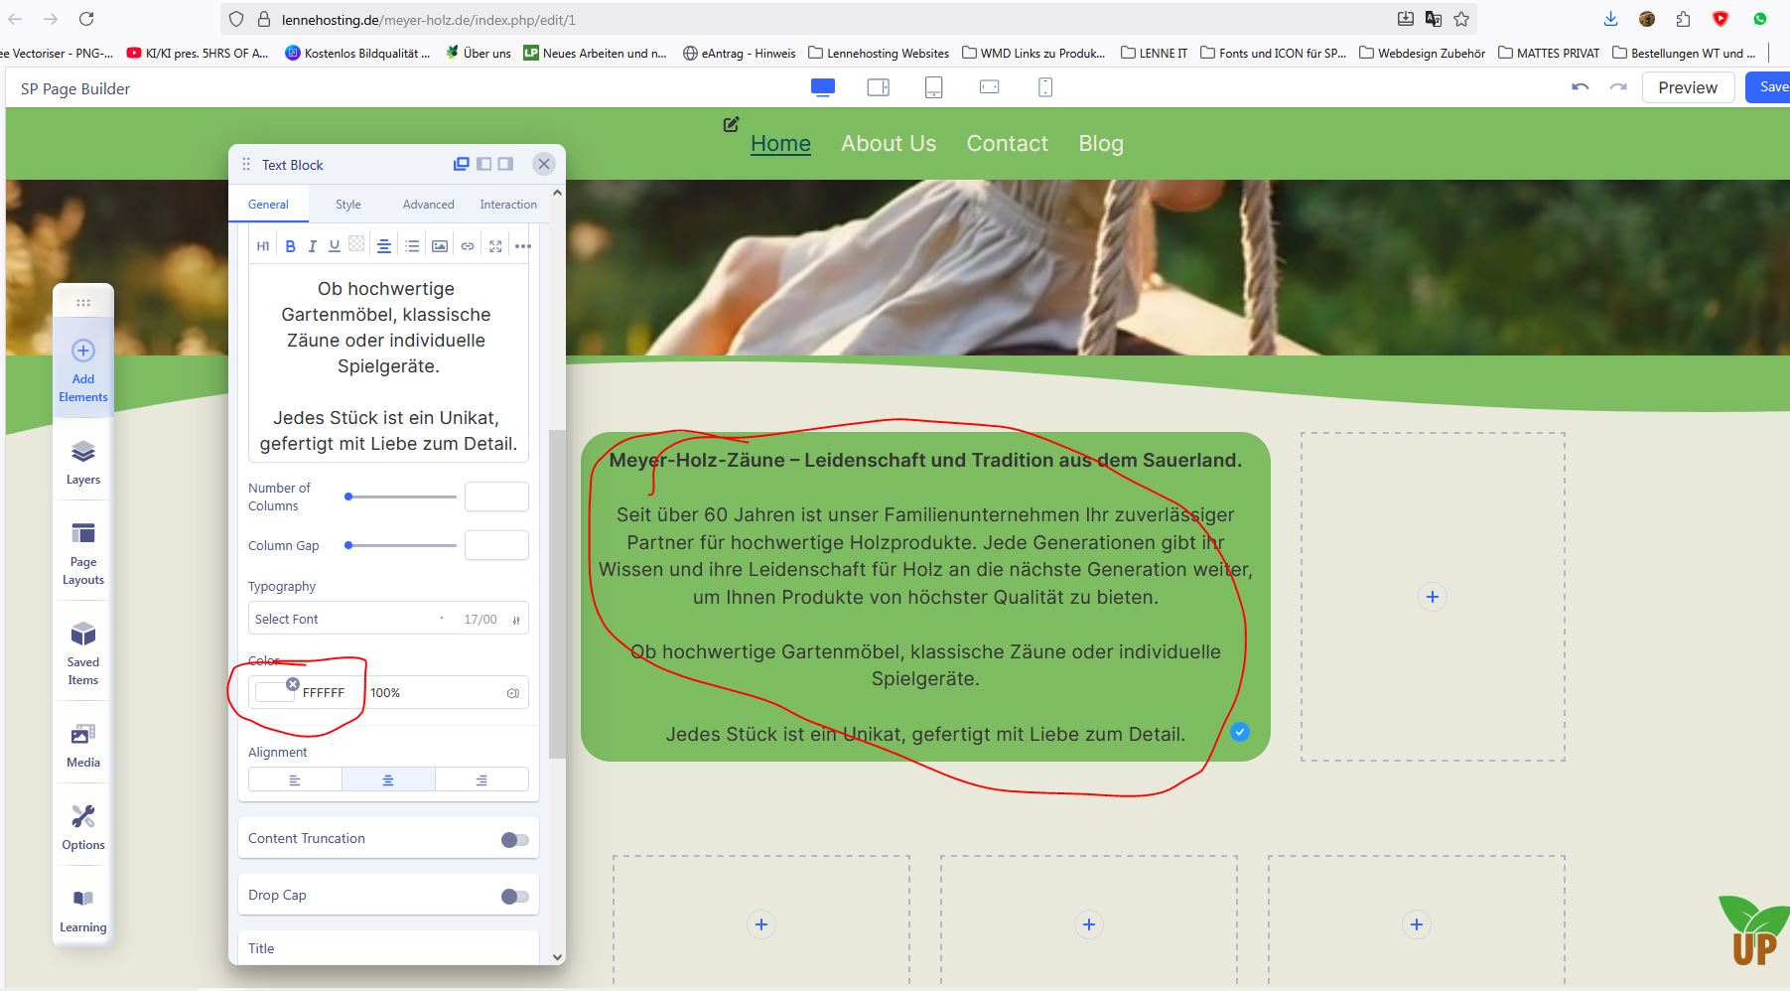Open fullscreen mode for the text editor
This screenshot has height=991, width=1790.
coord(495,246)
